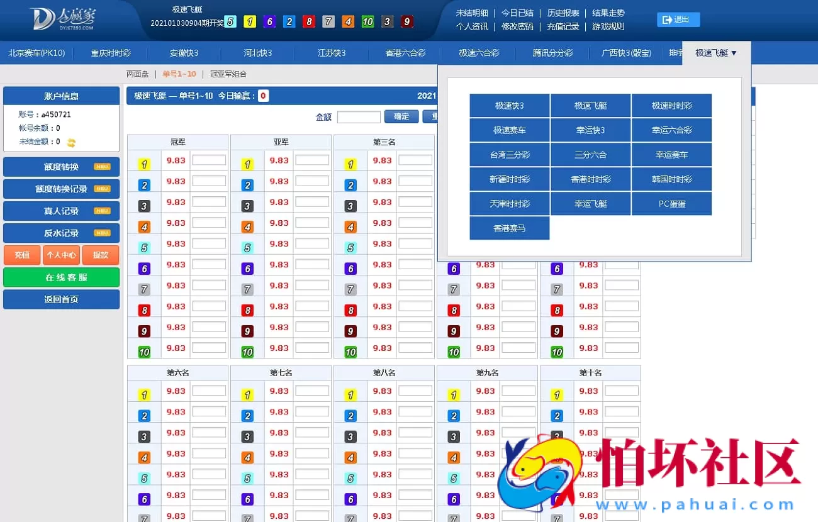The image size is (818, 522).
Task: Select PC蛋蛋 from the games panel
Action: click(x=671, y=203)
